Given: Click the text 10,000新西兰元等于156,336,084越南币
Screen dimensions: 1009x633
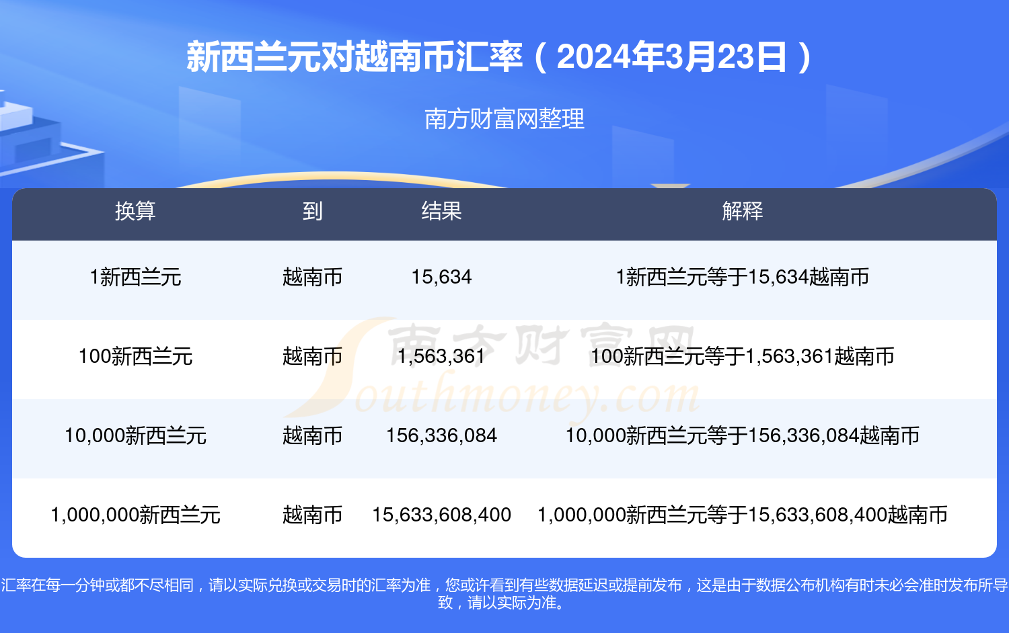Looking at the screenshot, I should [743, 435].
